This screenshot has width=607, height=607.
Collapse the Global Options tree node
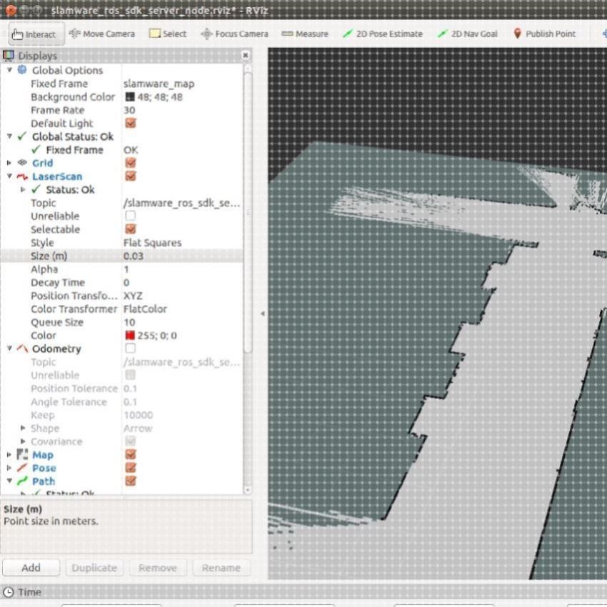click(x=9, y=70)
